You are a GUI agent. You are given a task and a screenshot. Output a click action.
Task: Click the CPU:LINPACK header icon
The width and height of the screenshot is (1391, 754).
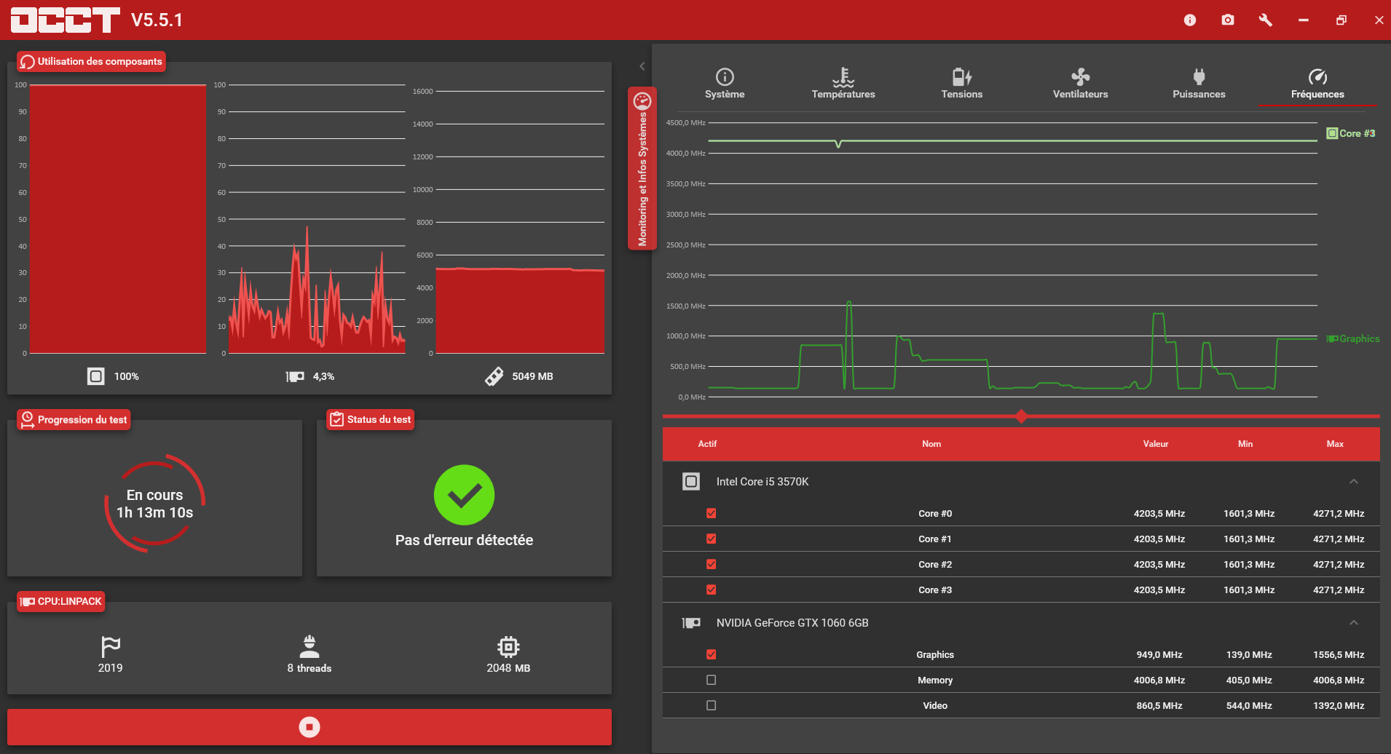pyautogui.click(x=28, y=602)
